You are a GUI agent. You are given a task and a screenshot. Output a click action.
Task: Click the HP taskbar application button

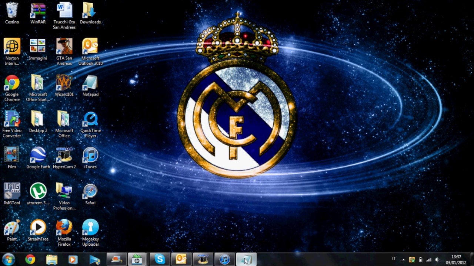[x=137, y=259]
